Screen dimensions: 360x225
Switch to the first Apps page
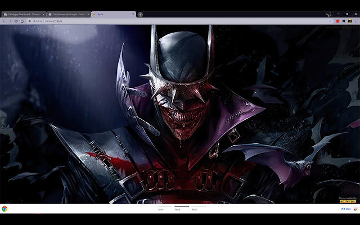click(x=165, y=208)
